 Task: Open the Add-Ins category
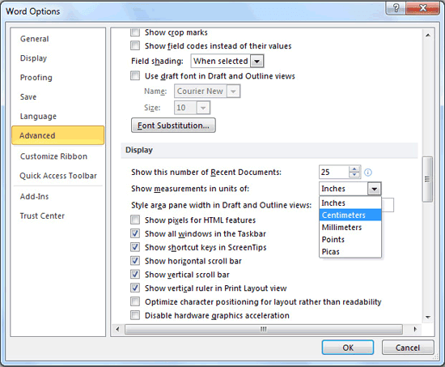tap(58, 196)
